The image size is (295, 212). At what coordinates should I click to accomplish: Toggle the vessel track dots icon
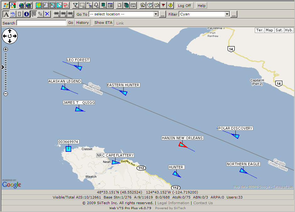coord(13,14)
